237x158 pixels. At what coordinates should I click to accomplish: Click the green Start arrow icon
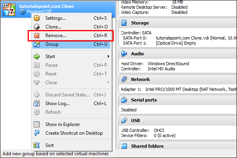37,56
